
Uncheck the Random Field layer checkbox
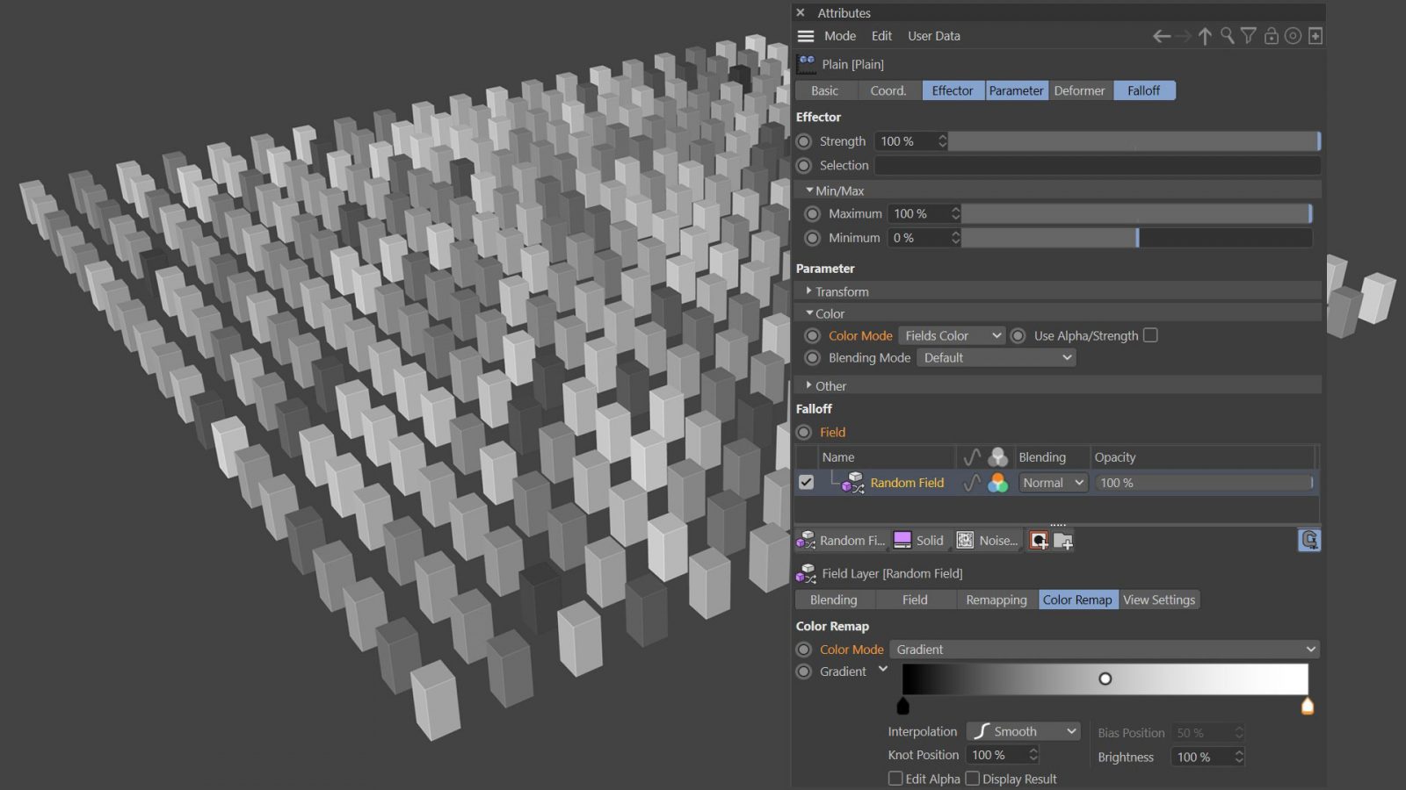click(x=806, y=482)
